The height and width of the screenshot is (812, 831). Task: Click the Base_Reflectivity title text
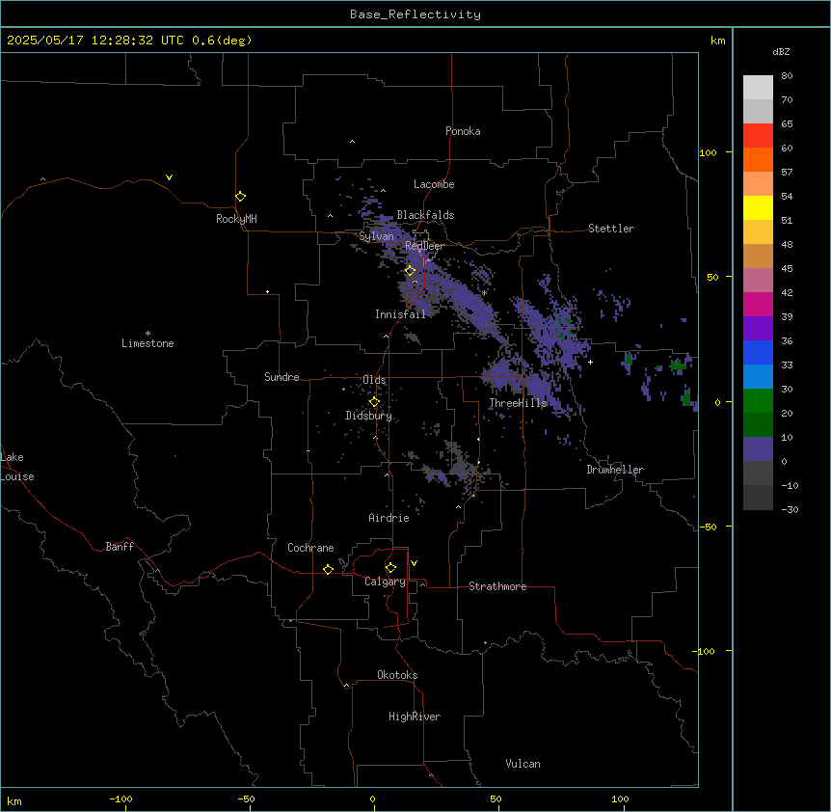[415, 14]
